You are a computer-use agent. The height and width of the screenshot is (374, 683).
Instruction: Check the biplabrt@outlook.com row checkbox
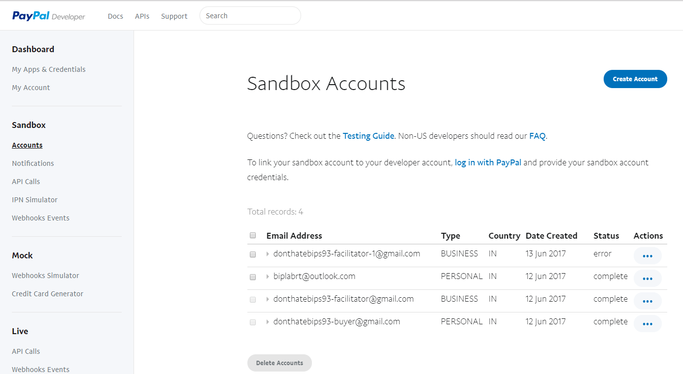(x=253, y=277)
